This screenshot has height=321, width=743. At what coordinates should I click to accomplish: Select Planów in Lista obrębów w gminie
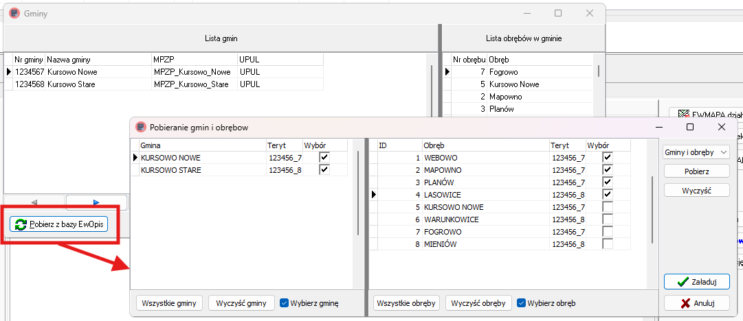click(518, 109)
